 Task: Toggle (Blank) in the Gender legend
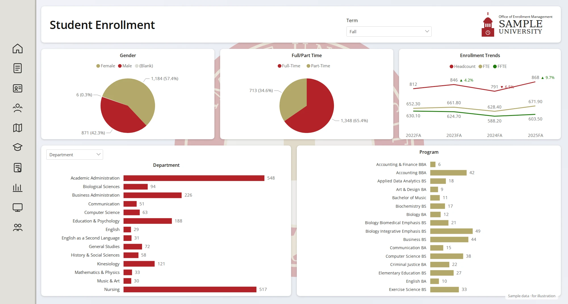pos(144,66)
